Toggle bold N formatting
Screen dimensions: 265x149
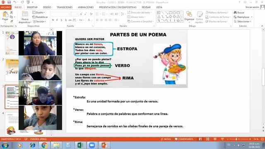point(53,20)
